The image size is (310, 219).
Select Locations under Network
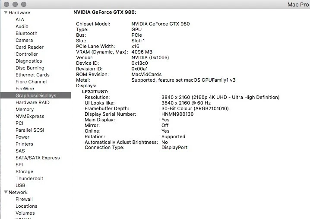coord(26,206)
